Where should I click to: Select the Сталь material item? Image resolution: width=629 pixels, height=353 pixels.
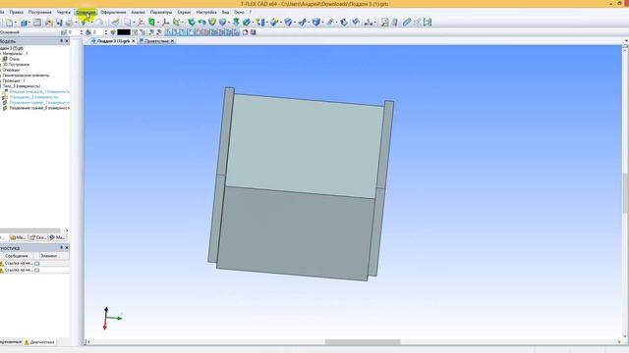click(x=14, y=59)
